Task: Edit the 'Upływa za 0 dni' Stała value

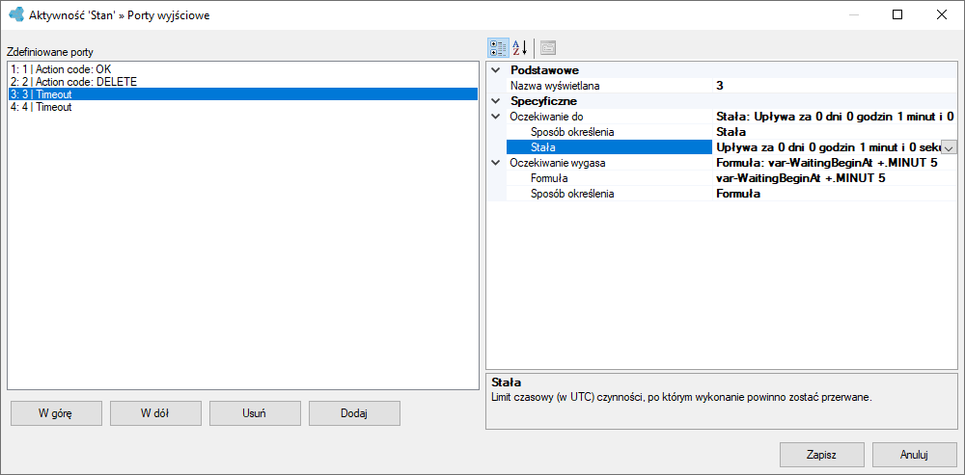Action: click(x=827, y=147)
